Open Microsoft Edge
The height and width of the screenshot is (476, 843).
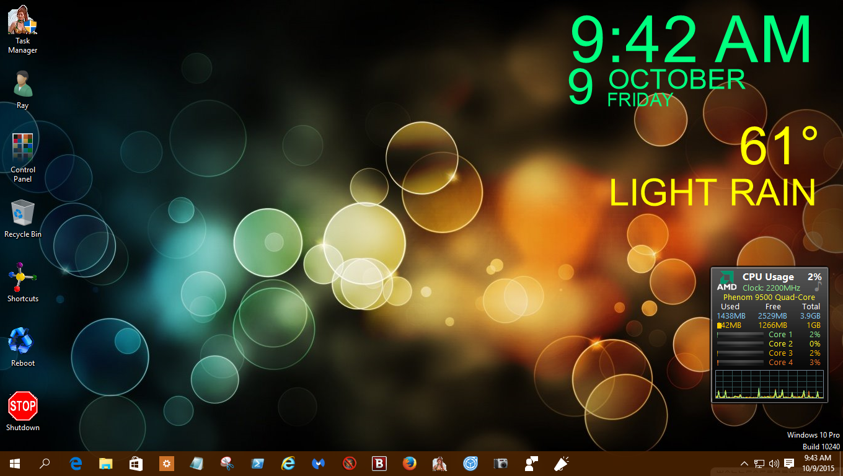(76, 464)
